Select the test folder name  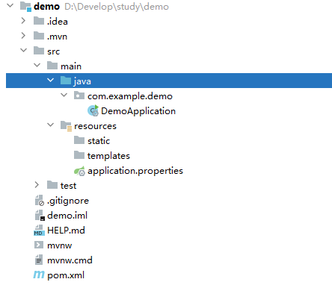tap(68, 186)
